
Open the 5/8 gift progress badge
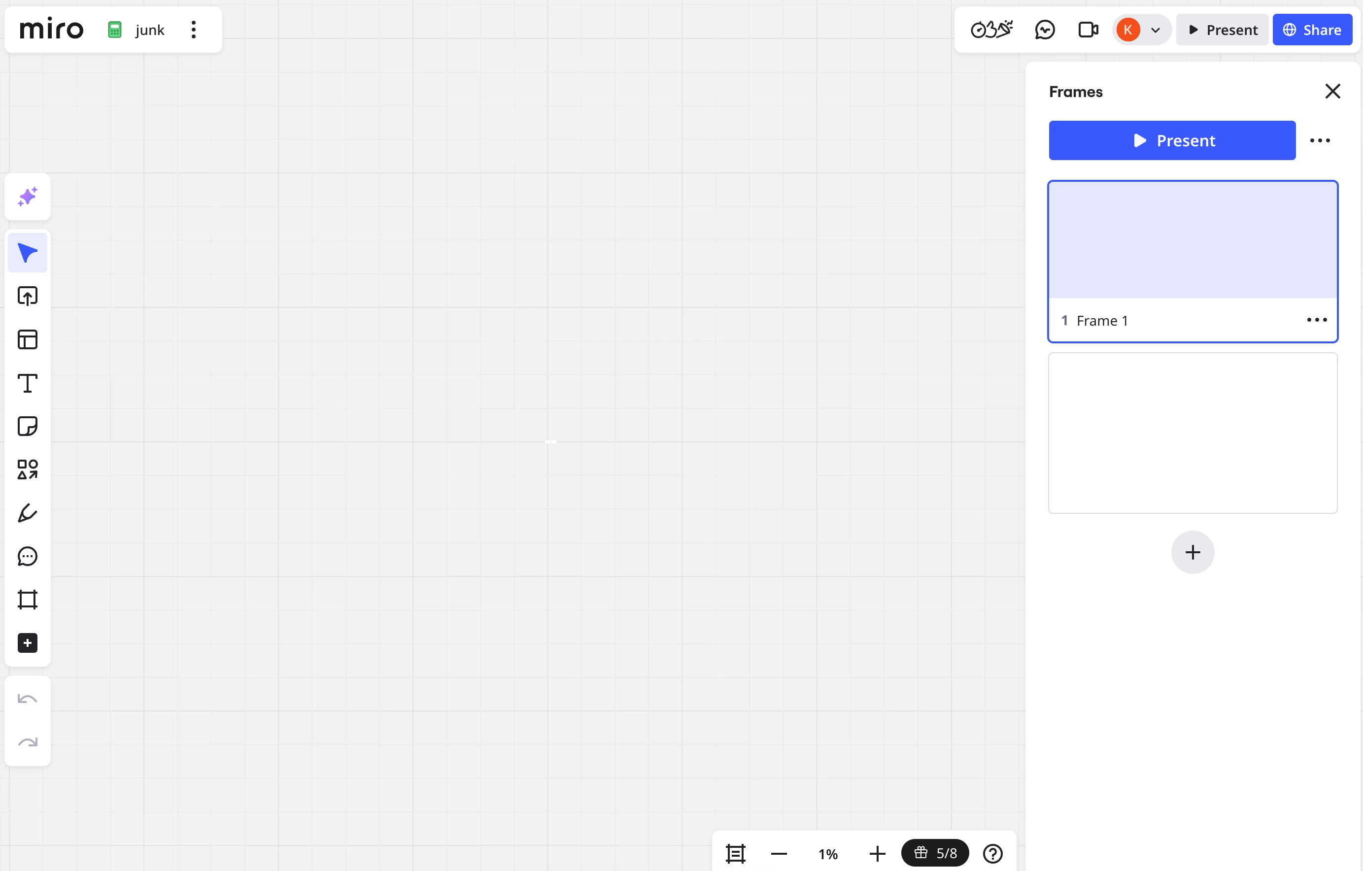[935, 853]
